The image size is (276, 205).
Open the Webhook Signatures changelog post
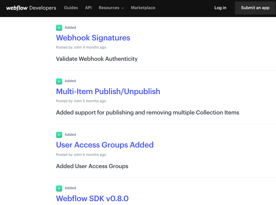point(93,38)
